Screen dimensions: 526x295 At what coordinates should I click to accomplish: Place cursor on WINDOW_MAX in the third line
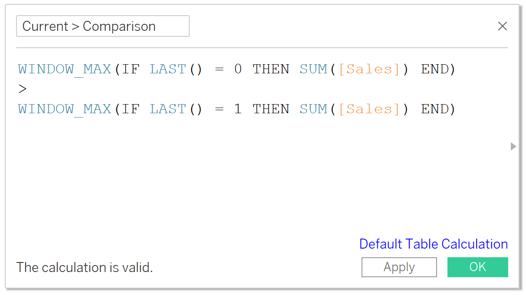point(65,109)
